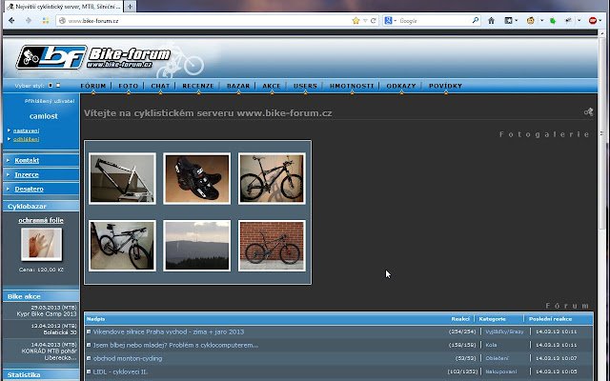
Task: Go back using the browser back arrow
Action: click(x=11, y=21)
